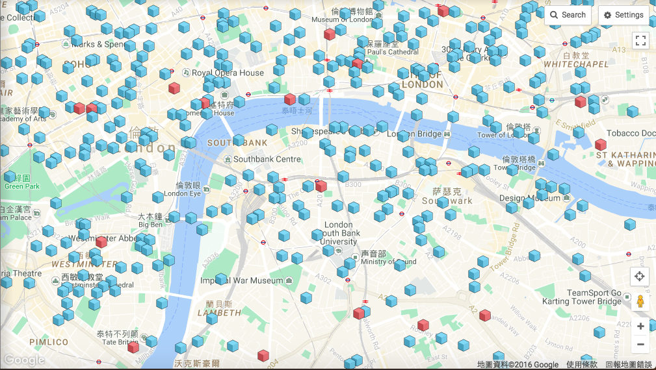656x370 pixels.
Task: Click red cube marker near Whitechapel
Action: (581, 102)
